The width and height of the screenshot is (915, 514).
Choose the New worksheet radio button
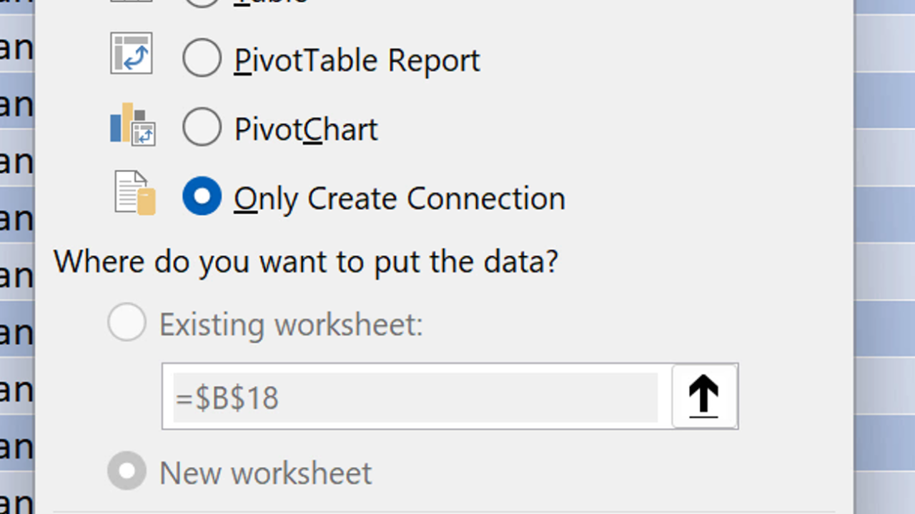[x=127, y=471]
